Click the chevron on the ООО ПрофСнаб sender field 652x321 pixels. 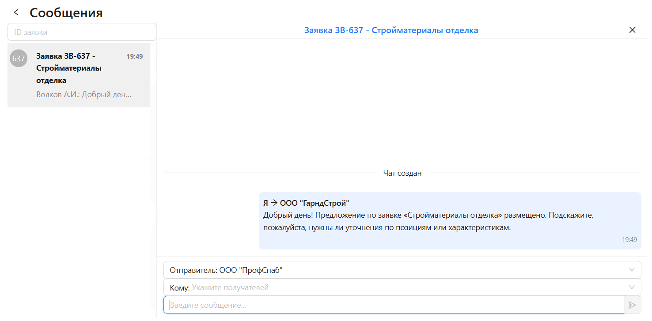pyautogui.click(x=631, y=269)
